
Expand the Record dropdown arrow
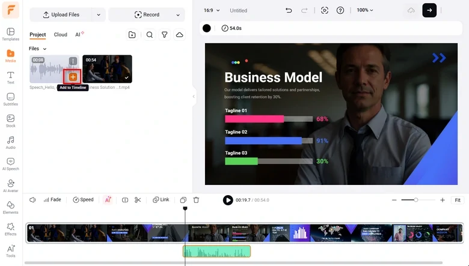tap(178, 14)
